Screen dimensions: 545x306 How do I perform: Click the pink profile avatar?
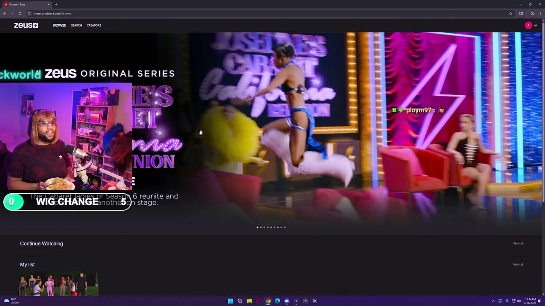coord(528,25)
